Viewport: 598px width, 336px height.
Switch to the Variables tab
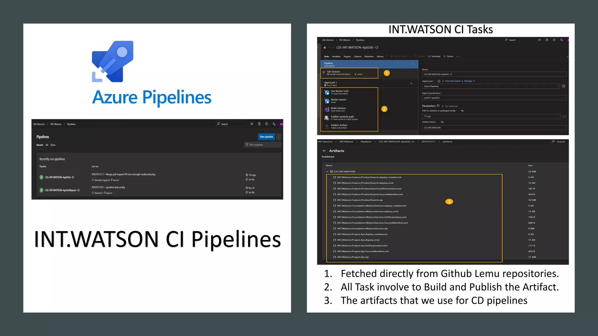[336, 57]
